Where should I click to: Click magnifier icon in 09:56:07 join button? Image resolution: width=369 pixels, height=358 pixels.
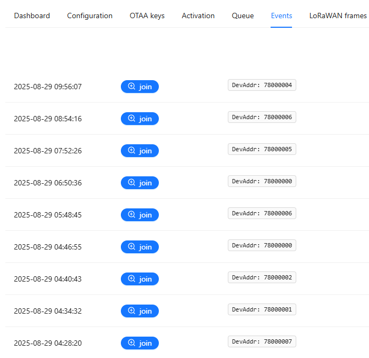pyautogui.click(x=132, y=87)
